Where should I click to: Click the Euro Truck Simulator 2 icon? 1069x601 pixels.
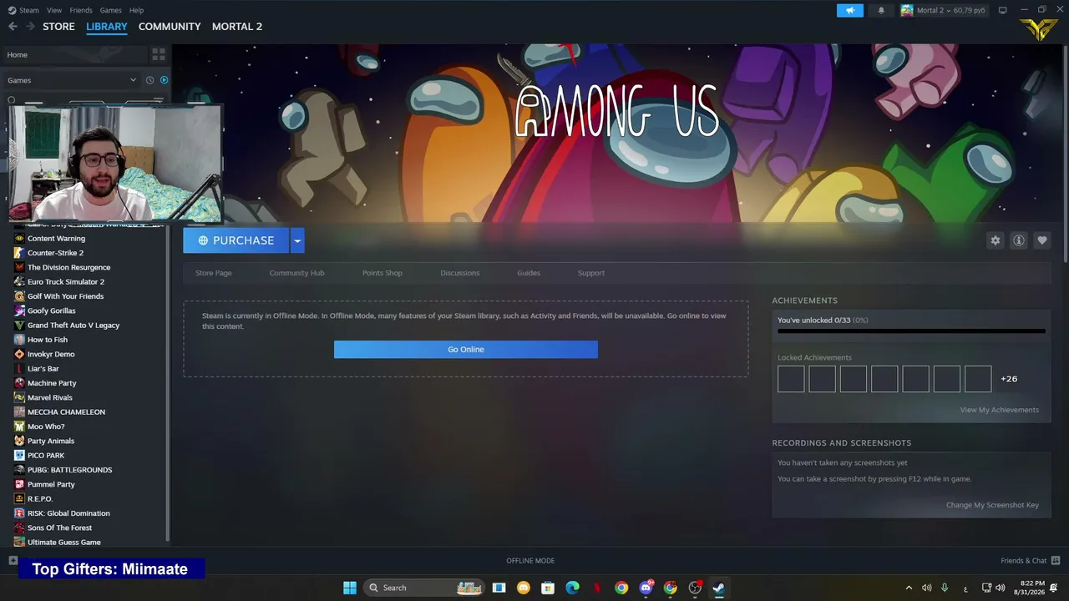coord(19,282)
